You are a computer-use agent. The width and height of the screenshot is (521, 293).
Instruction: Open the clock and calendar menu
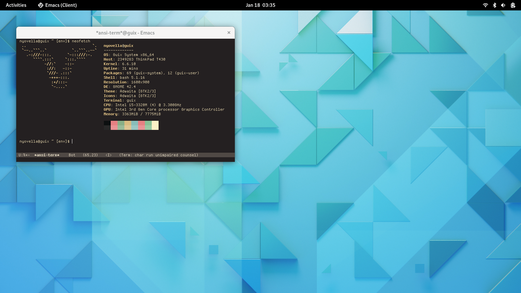pyautogui.click(x=260, y=5)
